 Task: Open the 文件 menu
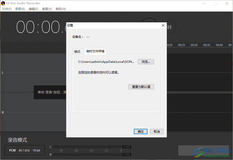(7, 9)
